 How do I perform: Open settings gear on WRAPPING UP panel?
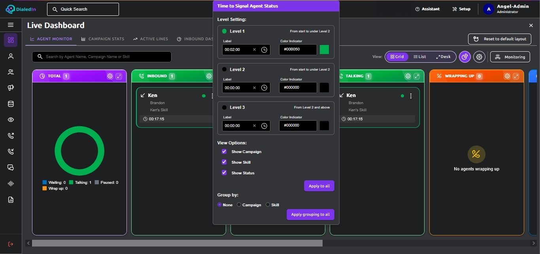click(507, 76)
